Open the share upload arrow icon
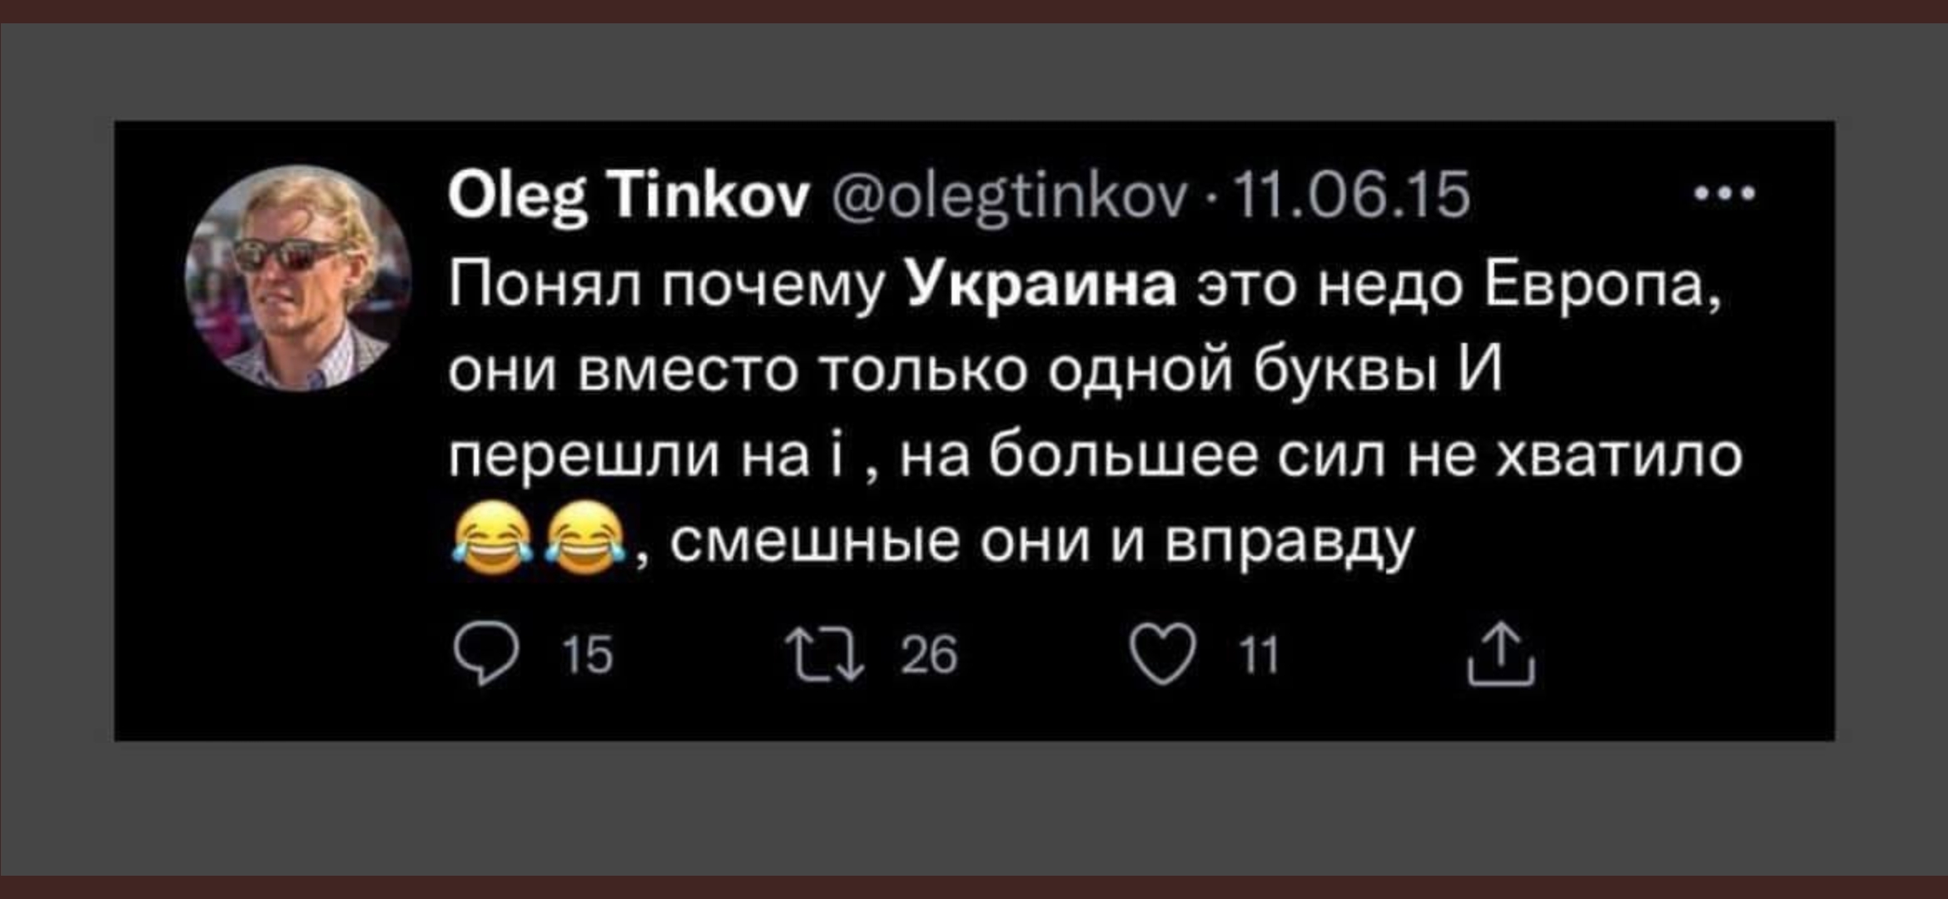 click(1500, 655)
